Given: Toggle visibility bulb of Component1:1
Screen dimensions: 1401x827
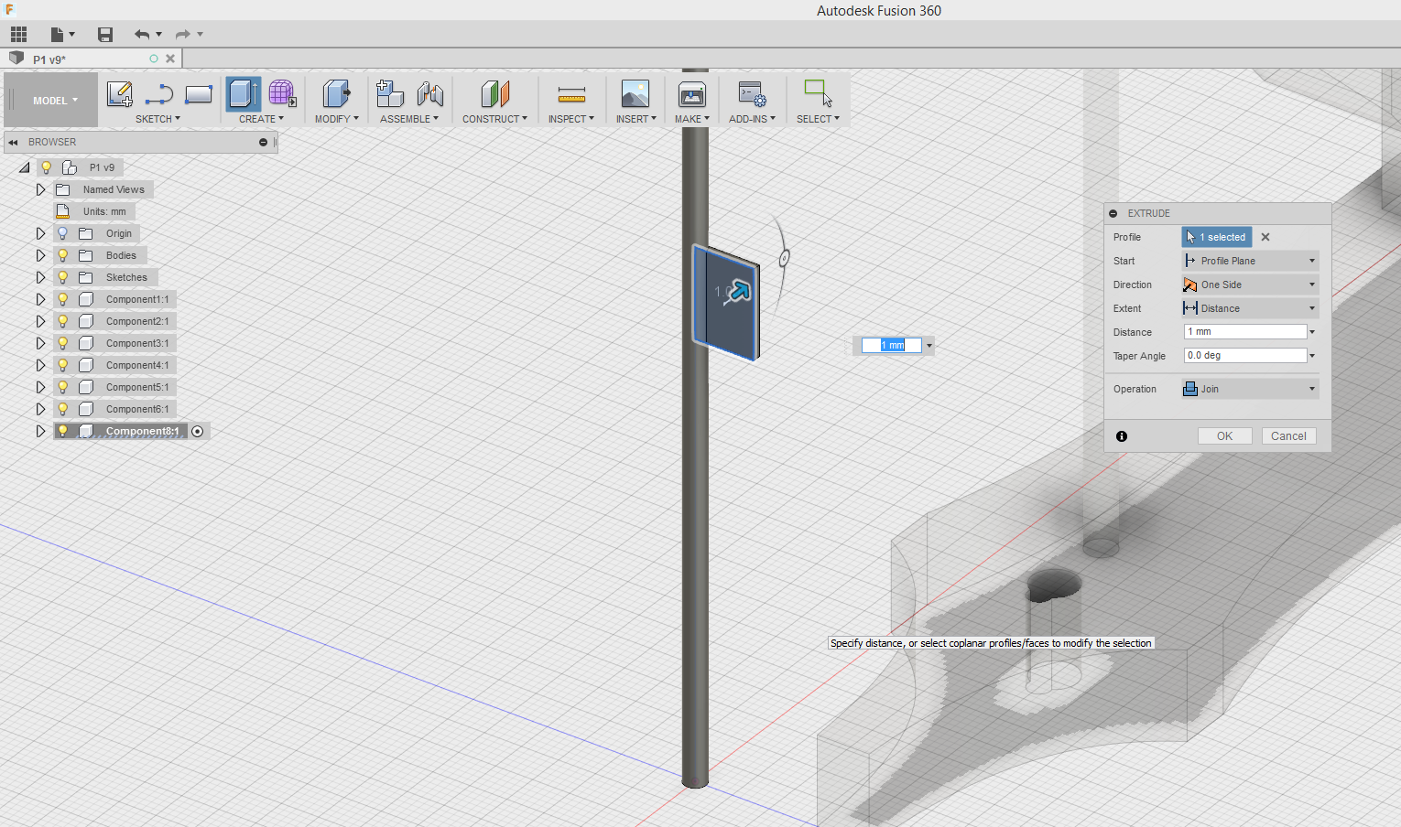Looking at the screenshot, I should tap(63, 299).
